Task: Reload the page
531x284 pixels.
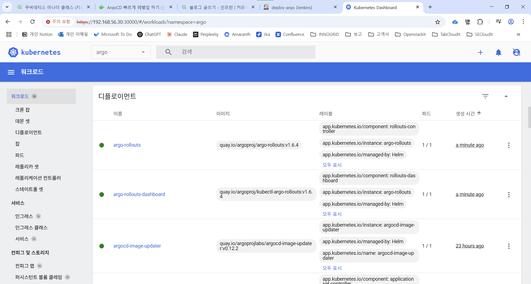Action: click(32, 22)
